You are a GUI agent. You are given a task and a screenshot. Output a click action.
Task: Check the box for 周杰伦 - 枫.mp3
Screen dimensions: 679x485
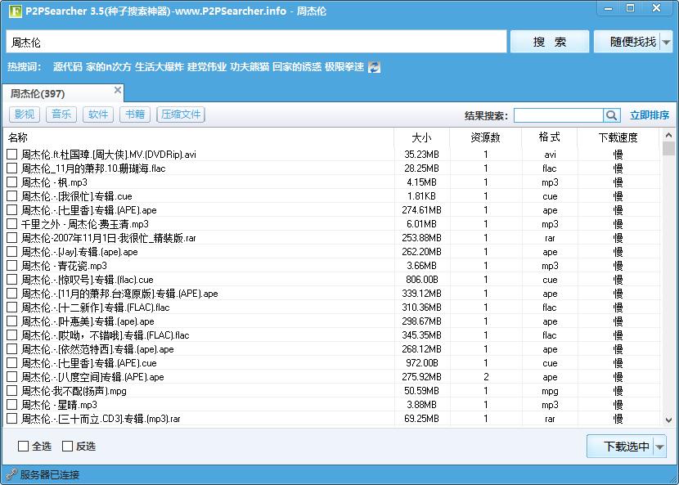point(12,182)
